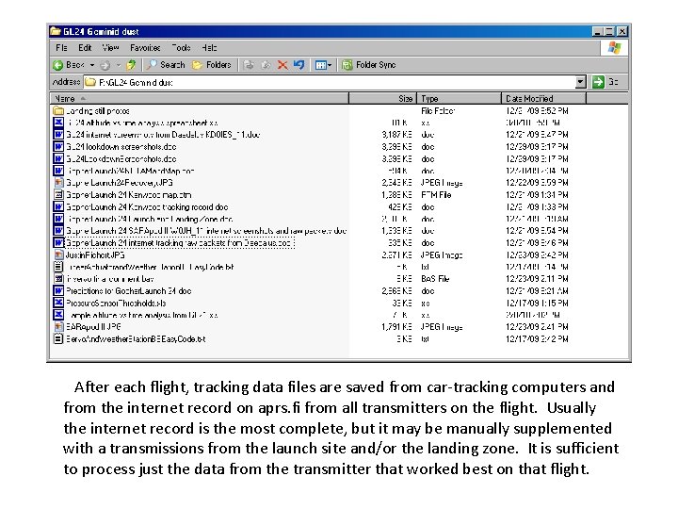Open the Search pane
This screenshot has width=678, height=509.
click(x=166, y=65)
